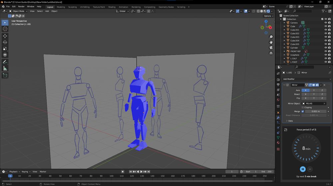Image resolution: width=333 pixels, height=186 pixels.
Task: Select the Rotate tool in the toolbar
Action: point(5,42)
